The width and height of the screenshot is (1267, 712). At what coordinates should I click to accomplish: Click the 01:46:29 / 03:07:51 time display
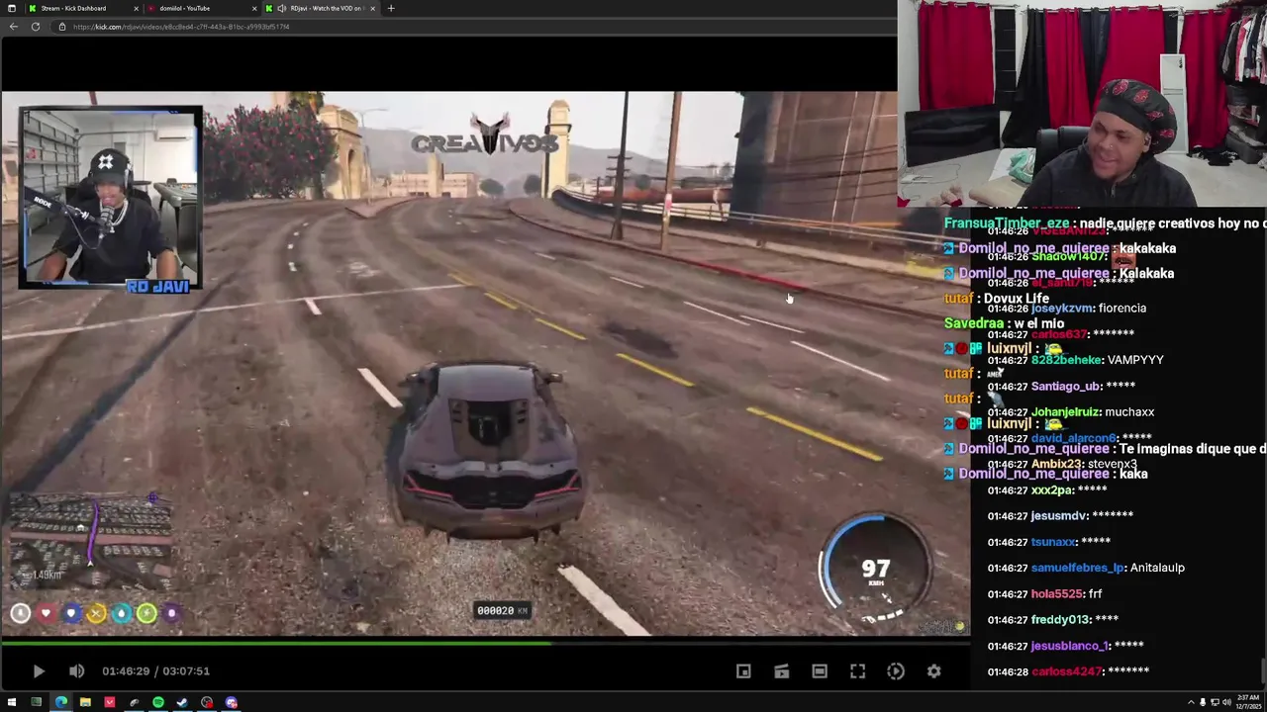pyautogui.click(x=155, y=671)
